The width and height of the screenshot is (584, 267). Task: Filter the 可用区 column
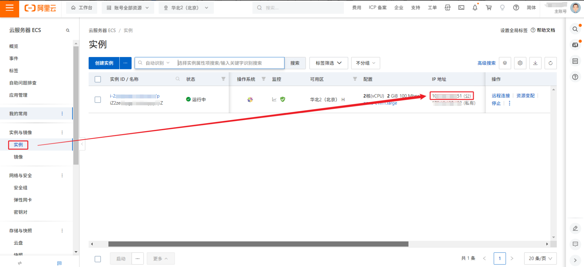tap(355, 79)
